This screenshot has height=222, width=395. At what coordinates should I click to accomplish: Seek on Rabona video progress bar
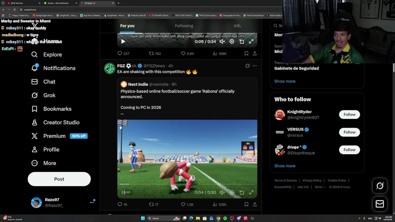[187, 184]
